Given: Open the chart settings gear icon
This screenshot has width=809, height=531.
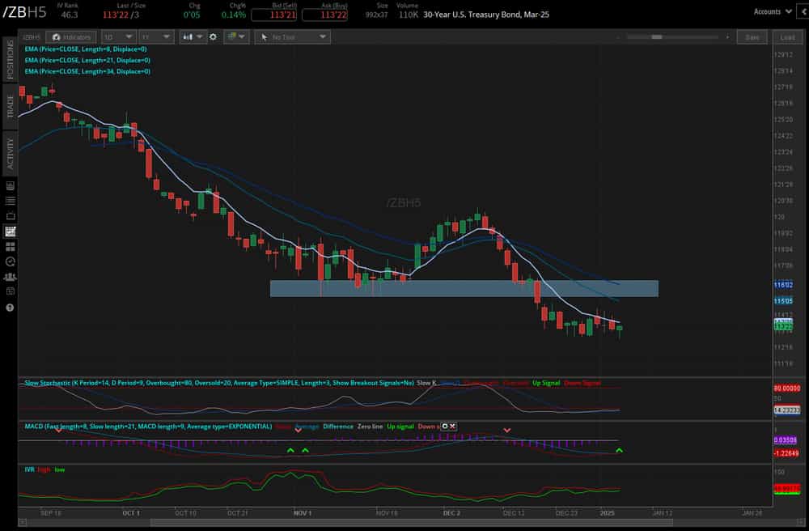Looking at the screenshot, I should click(x=213, y=36).
